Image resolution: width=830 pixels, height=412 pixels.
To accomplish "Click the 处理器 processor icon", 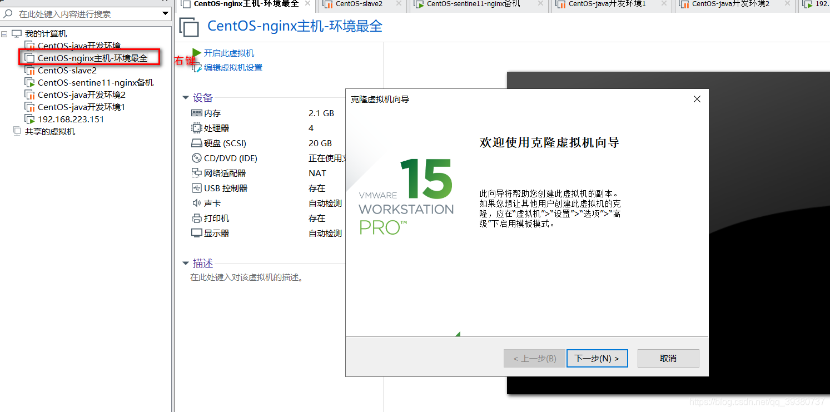I will coord(196,128).
